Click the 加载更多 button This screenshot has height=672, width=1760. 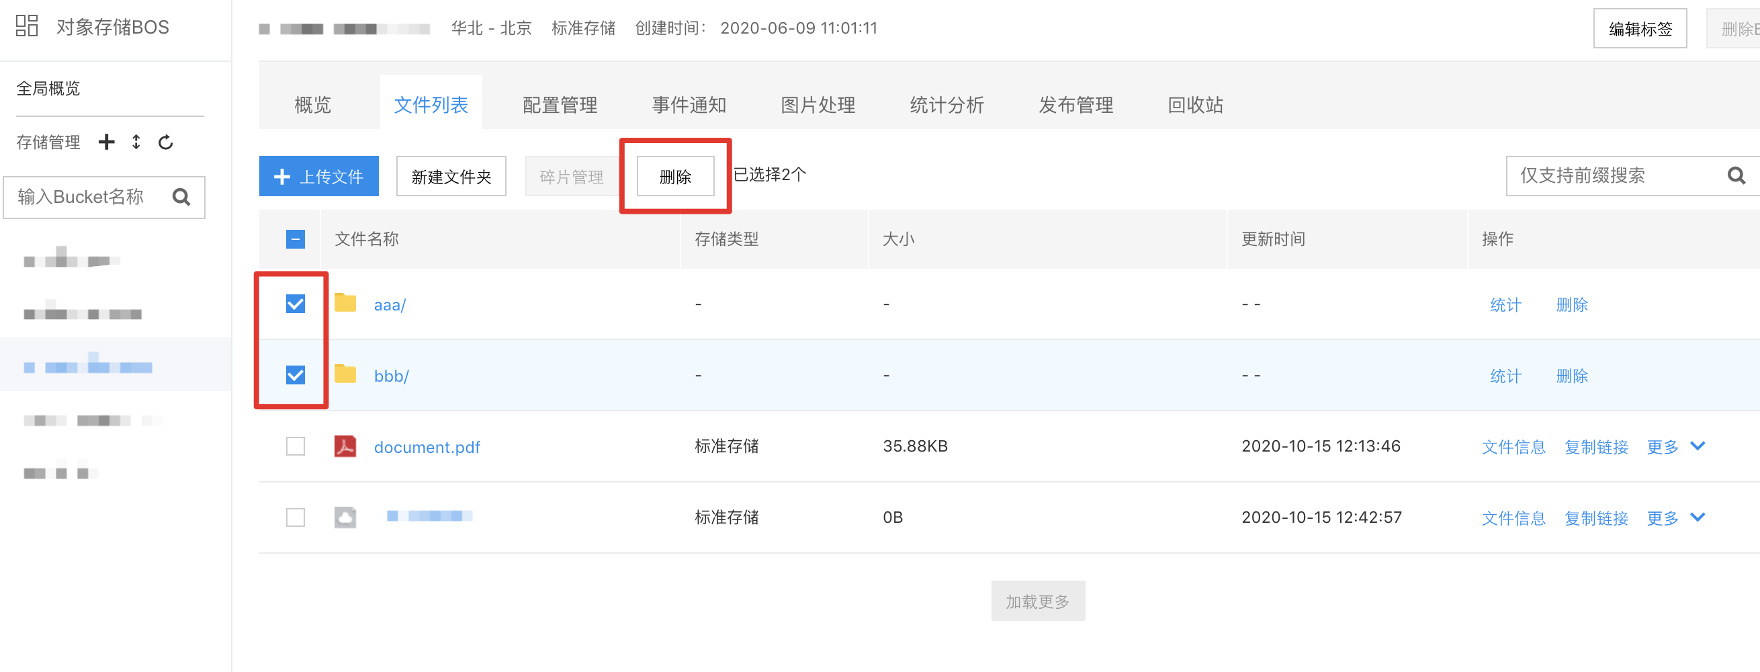pos(1037,601)
